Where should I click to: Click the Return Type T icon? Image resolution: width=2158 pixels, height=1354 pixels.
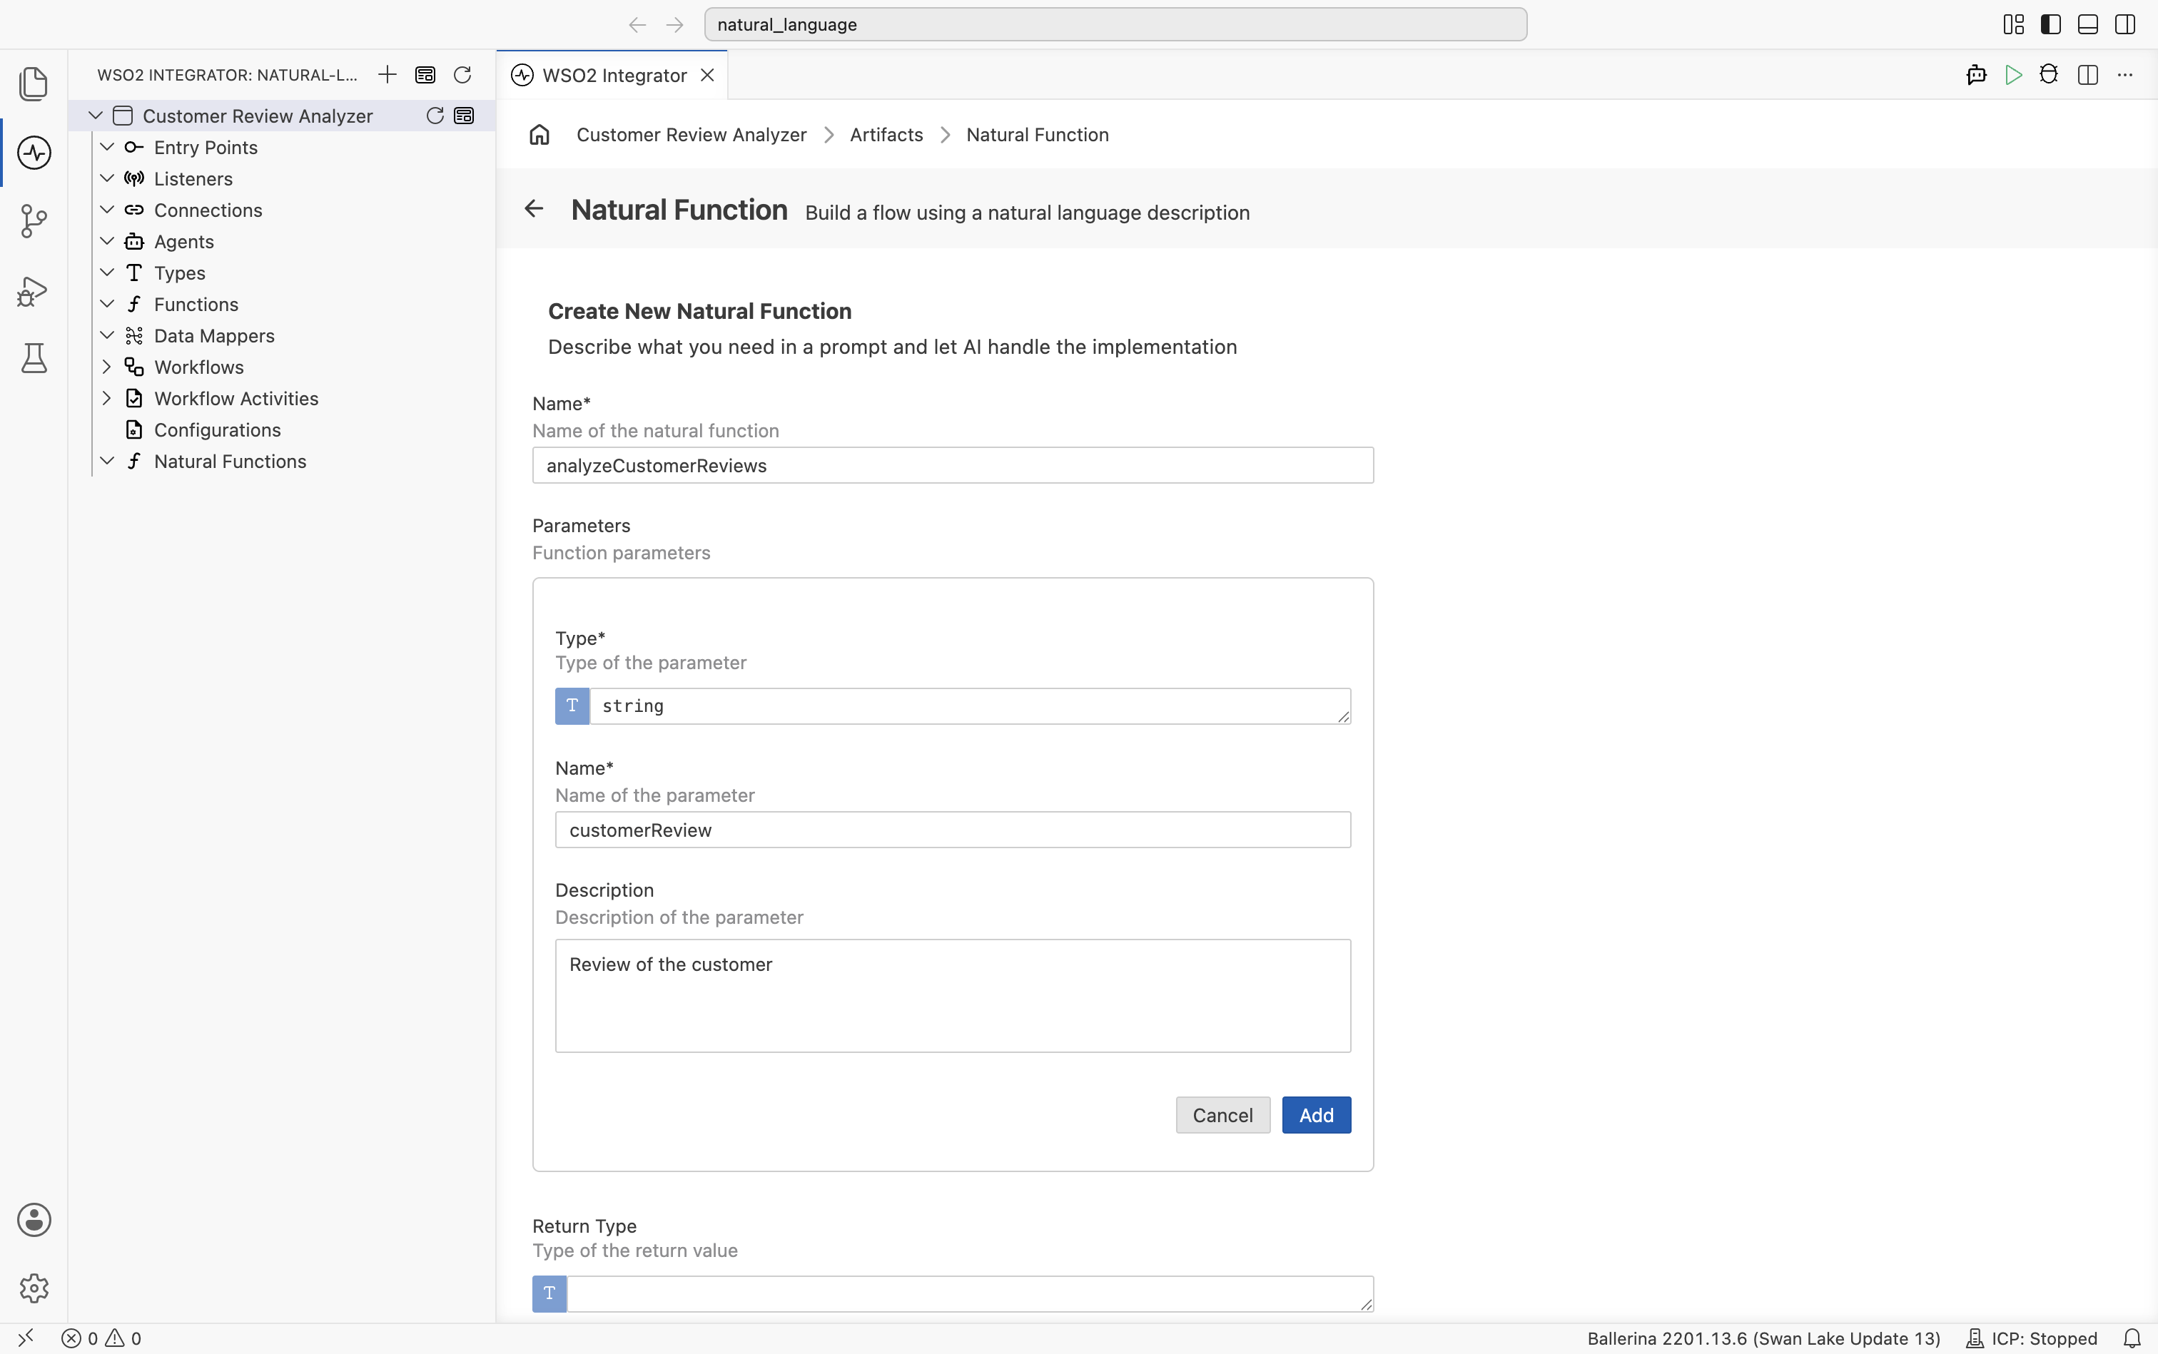[x=550, y=1293]
